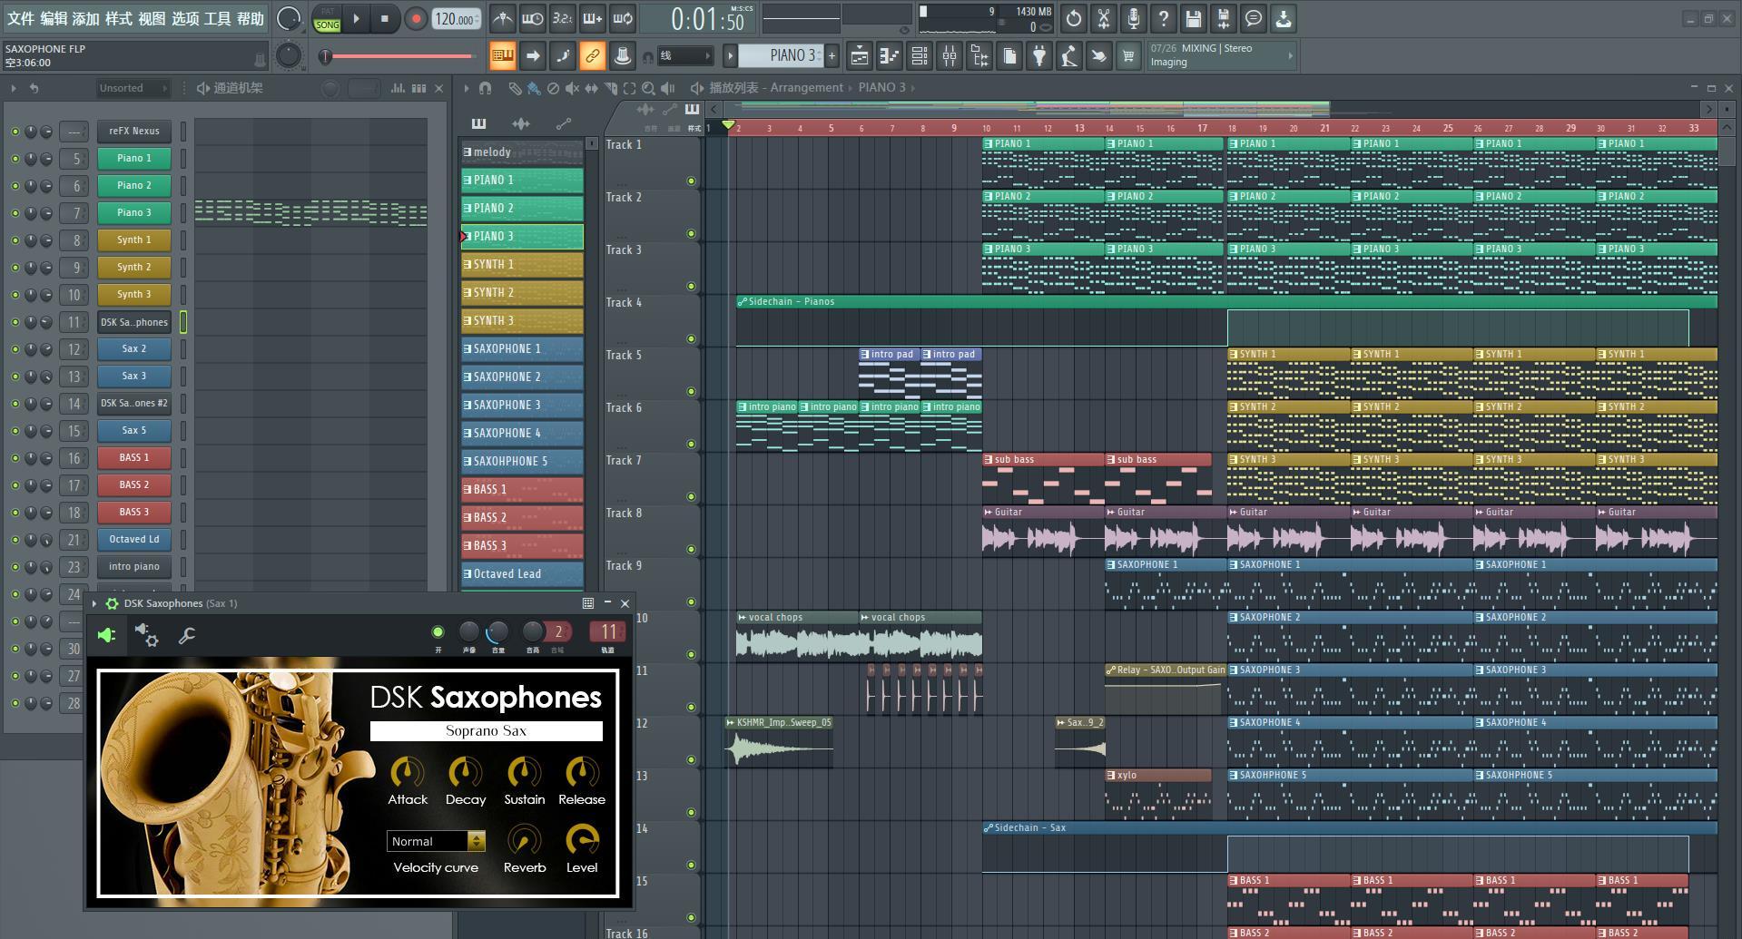
Task: Open the 样式 menu
Action: coord(119,18)
